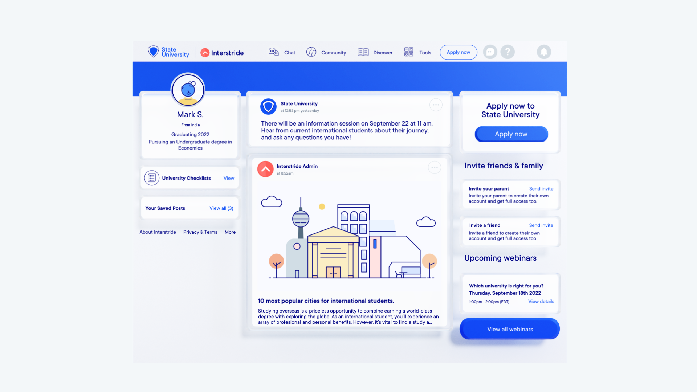Open options menu on Interstride Admin post

coord(435,167)
